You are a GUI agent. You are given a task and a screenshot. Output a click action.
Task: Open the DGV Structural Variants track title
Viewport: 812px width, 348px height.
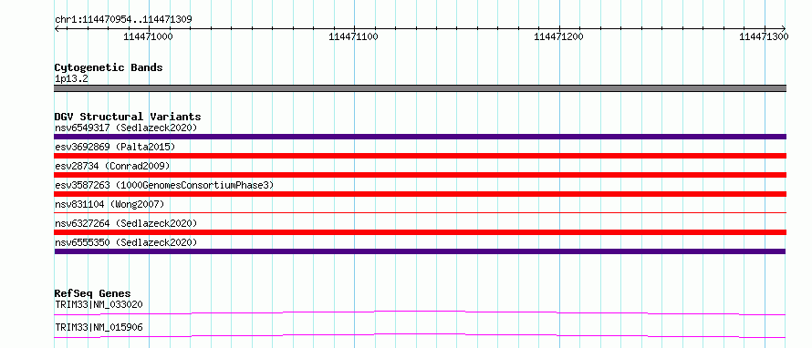click(x=128, y=117)
